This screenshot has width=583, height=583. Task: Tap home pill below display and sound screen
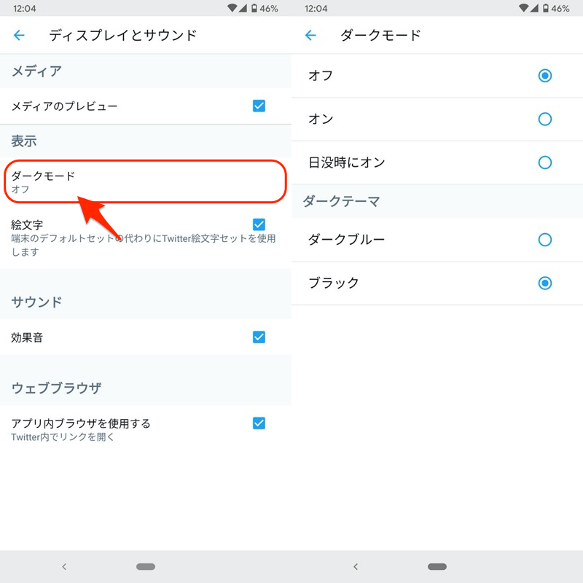(146, 566)
